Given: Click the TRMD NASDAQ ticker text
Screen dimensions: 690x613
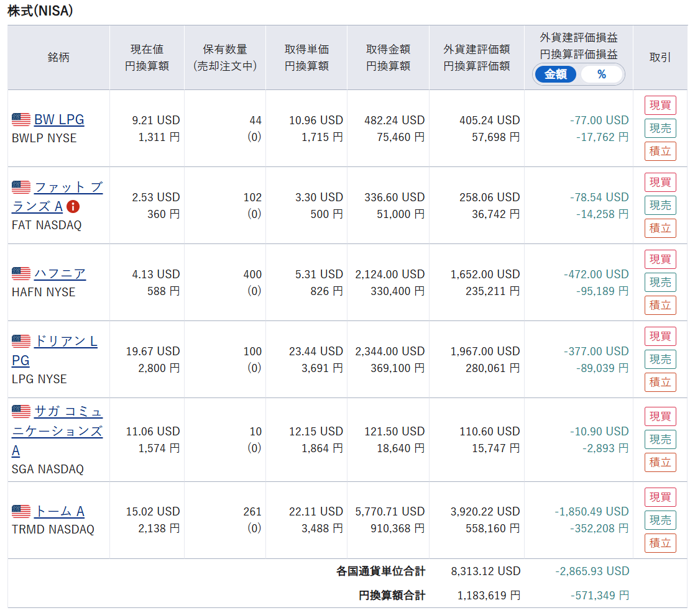Looking at the screenshot, I should coord(53,529).
